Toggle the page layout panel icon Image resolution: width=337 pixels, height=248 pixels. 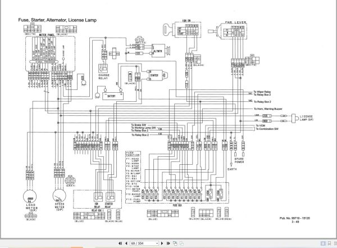[x=323, y=244]
